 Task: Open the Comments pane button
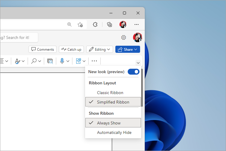pyautogui.click(x=42, y=50)
